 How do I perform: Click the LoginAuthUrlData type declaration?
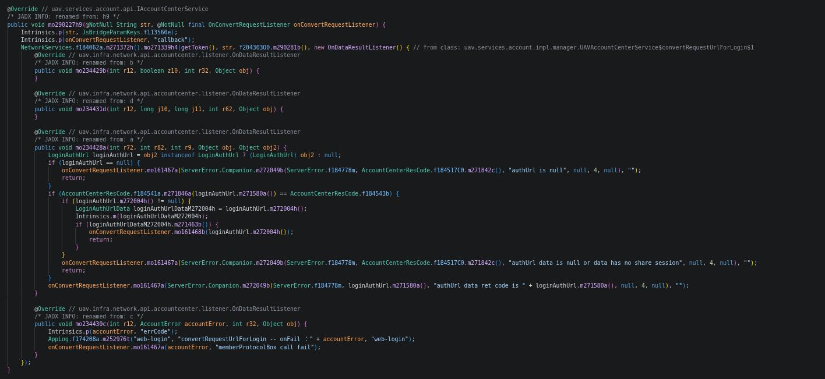[x=103, y=209]
